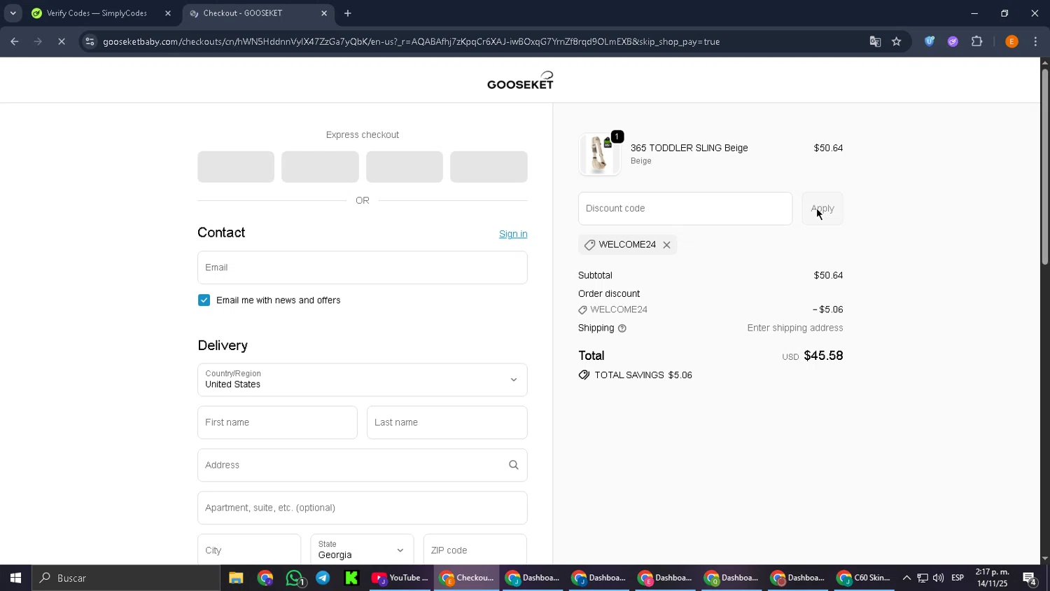This screenshot has height=591, width=1050.
Task: View site information icon in address bar
Action: (x=90, y=42)
